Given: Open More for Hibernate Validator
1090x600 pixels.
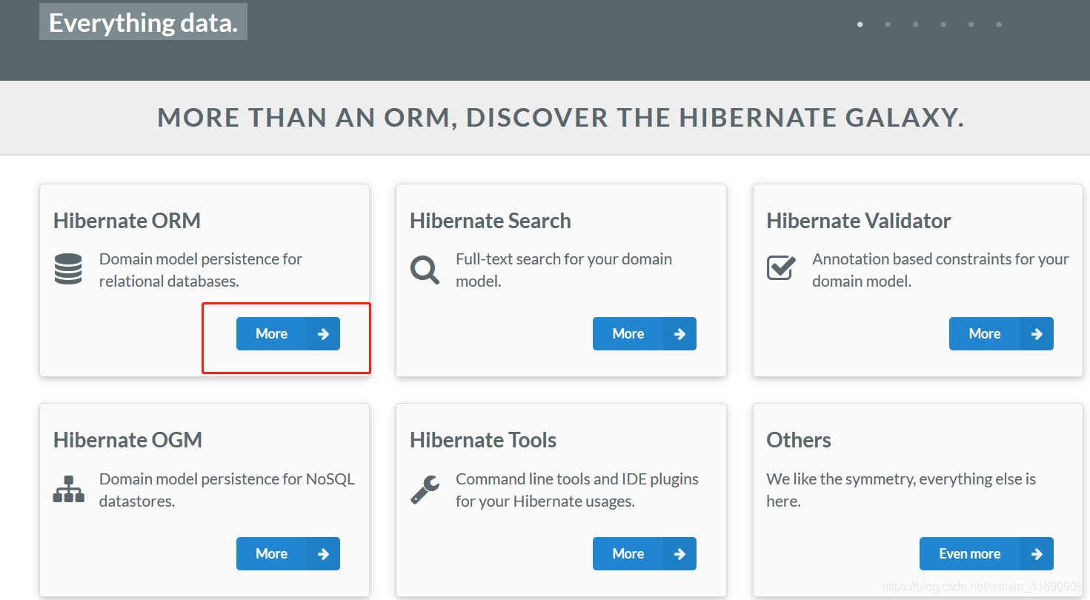Looking at the screenshot, I should pyautogui.click(x=1001, y=334).
